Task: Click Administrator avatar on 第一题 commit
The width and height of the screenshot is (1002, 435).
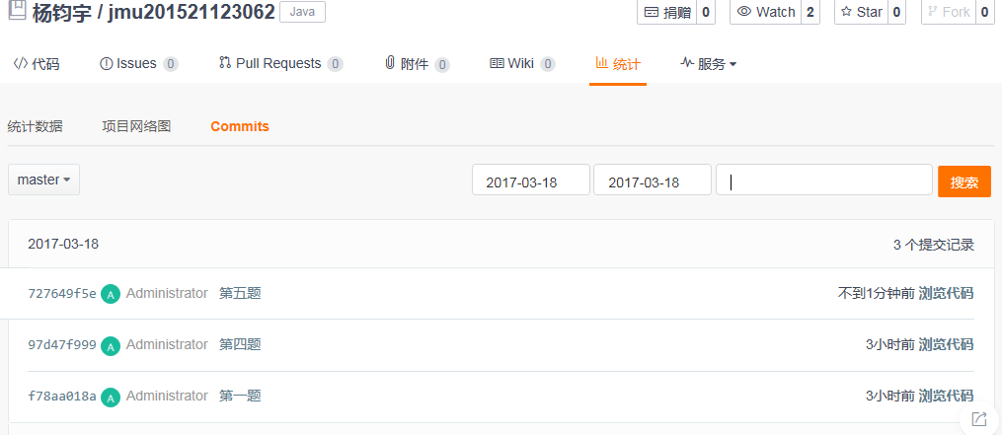Action: (x=111, y=398)
